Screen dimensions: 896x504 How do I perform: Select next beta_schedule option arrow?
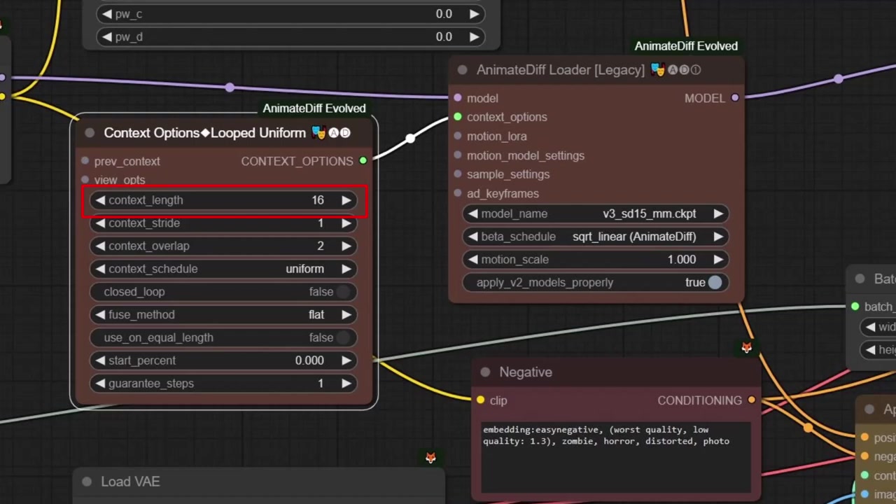tap(717, 237)
